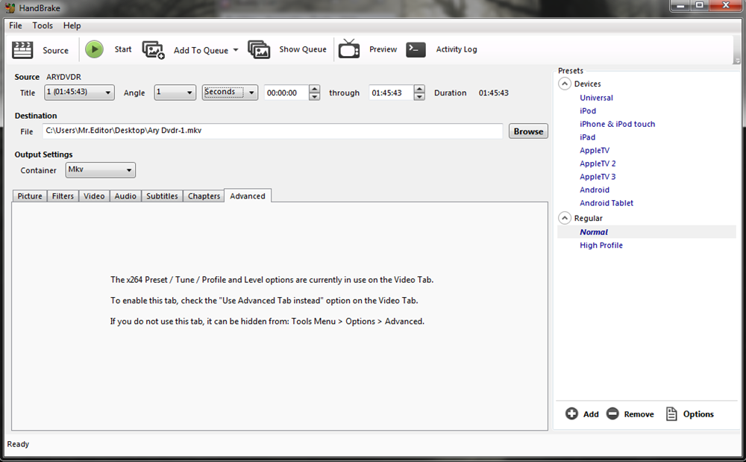Viewport: 746px width, 462px height.
Task: Switch to the Subtitles tab
Action: [x=162, y=196]
